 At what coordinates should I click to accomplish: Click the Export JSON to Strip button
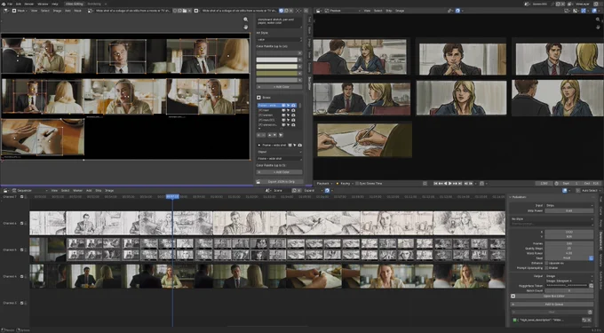pos(279,181)
